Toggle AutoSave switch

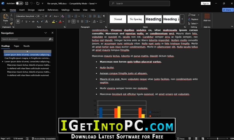pyautogui.click(x=20, y=3)
